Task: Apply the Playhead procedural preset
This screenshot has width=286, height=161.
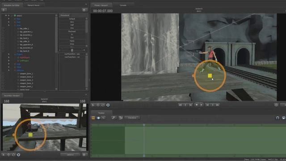Action: click(x=72, y=31)
